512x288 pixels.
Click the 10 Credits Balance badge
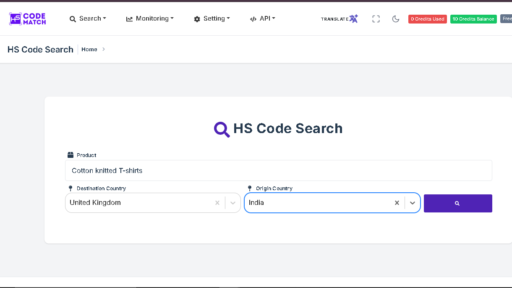473,19
